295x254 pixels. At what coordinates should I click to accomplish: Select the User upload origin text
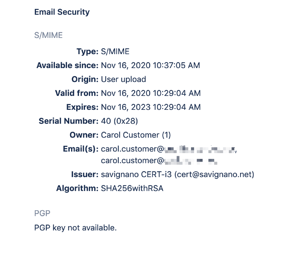pyautogui.click(x=123, y=79)
